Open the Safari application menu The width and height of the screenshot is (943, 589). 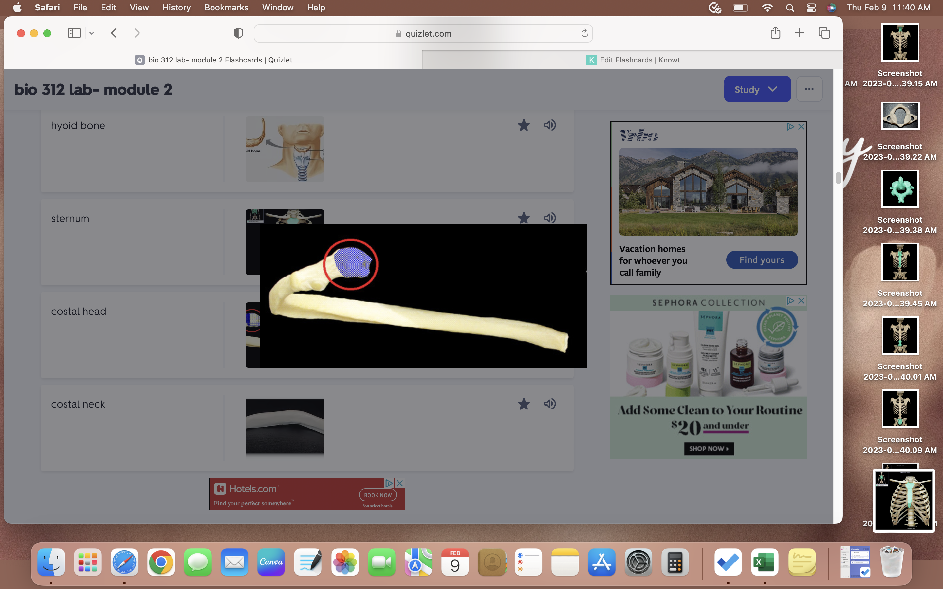pos(47,8)
